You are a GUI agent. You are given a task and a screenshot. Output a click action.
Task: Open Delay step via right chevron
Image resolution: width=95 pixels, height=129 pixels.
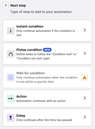click(x=85, y=117)
